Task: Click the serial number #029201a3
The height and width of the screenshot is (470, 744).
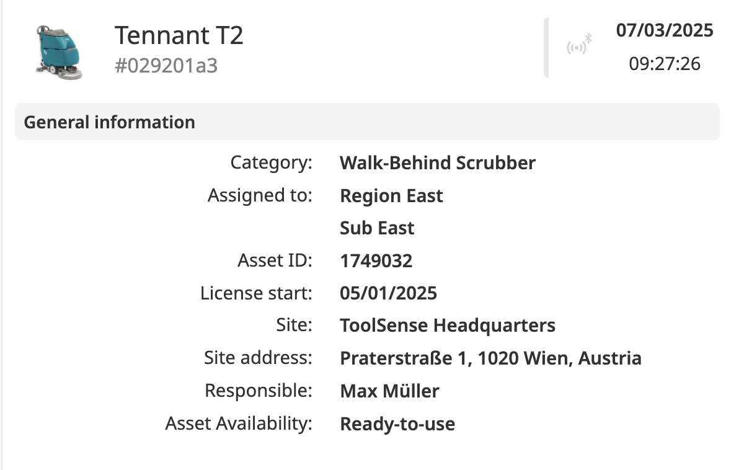Action: [166, 66]
